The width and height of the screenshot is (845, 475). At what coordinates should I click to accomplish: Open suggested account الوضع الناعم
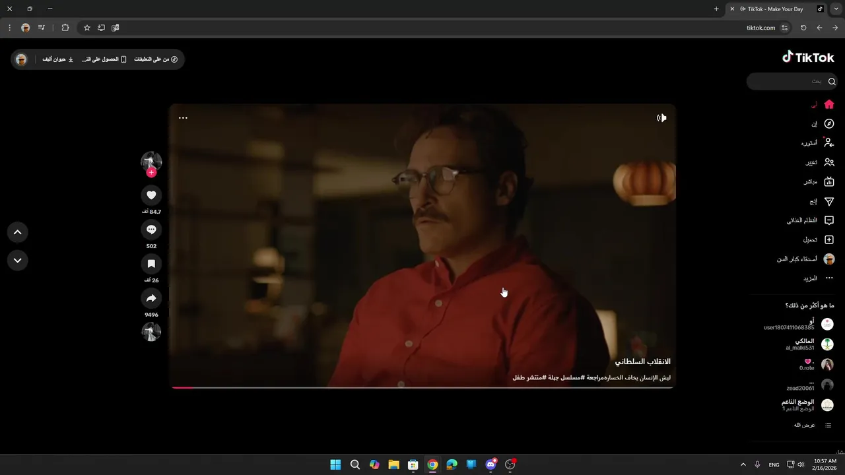808,405
